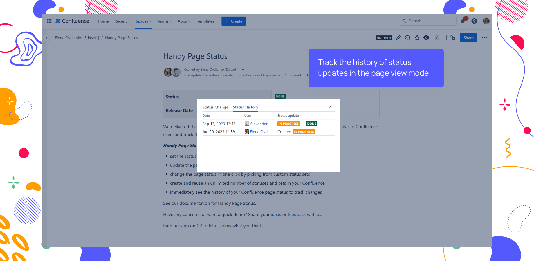Click the edit page pencil icon

[398, 38]
